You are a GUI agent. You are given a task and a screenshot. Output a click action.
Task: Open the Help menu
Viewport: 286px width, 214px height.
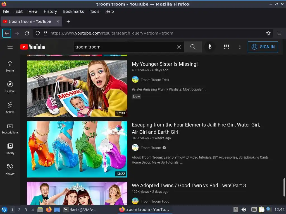109,11
